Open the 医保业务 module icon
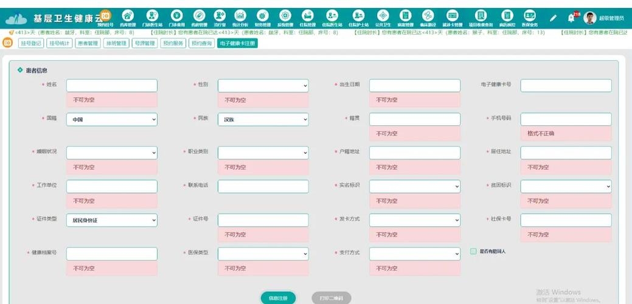The width and height of the screenshot is (632, 304). (x=530, y=16)
